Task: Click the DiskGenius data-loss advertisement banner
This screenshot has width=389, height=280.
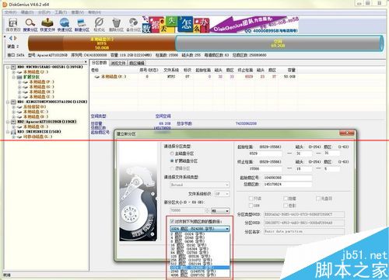Action: (x=220, y=25)
